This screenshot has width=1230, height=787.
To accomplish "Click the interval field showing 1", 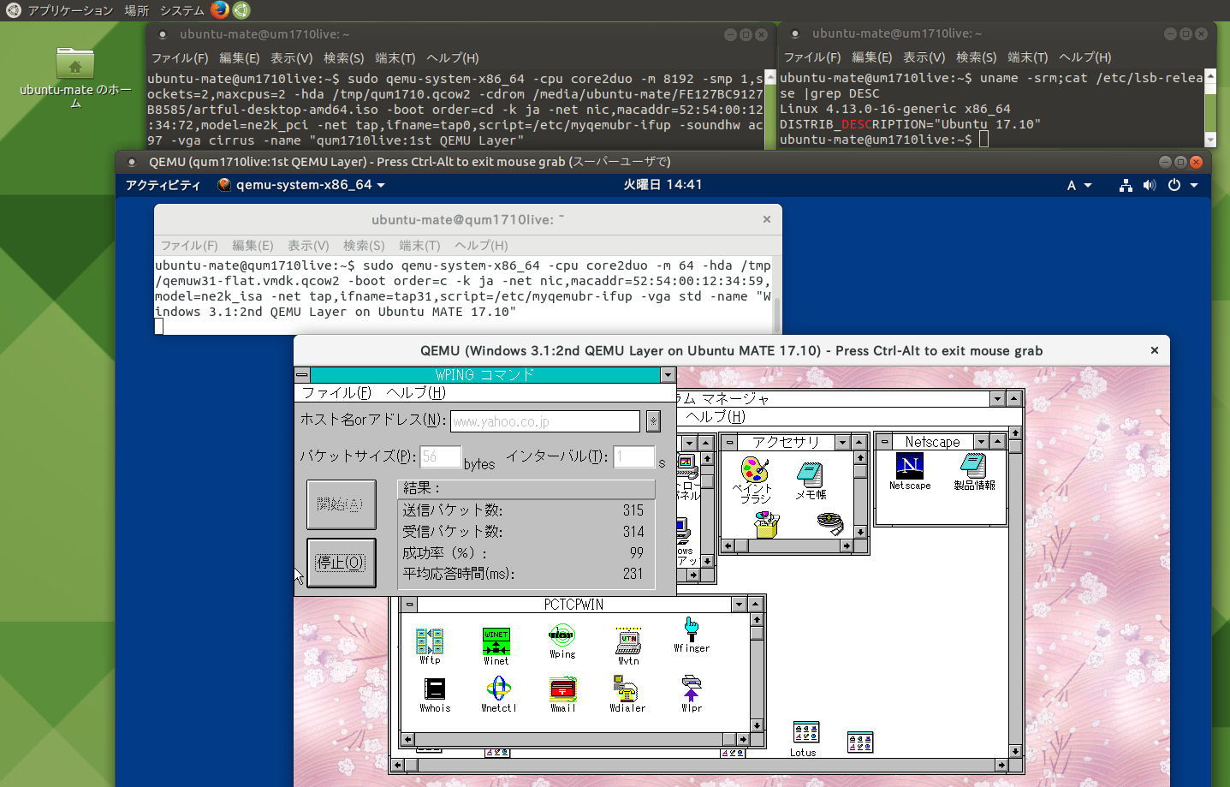I will click(634, 457).
